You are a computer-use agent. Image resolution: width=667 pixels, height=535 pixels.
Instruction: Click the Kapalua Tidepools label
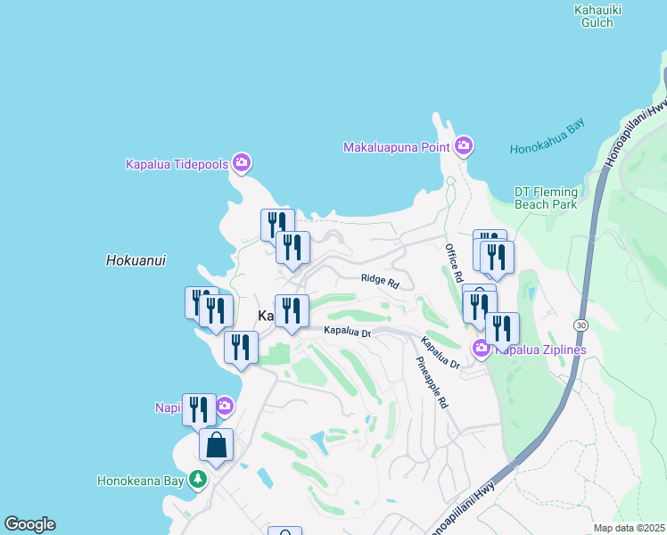[177, 164]
